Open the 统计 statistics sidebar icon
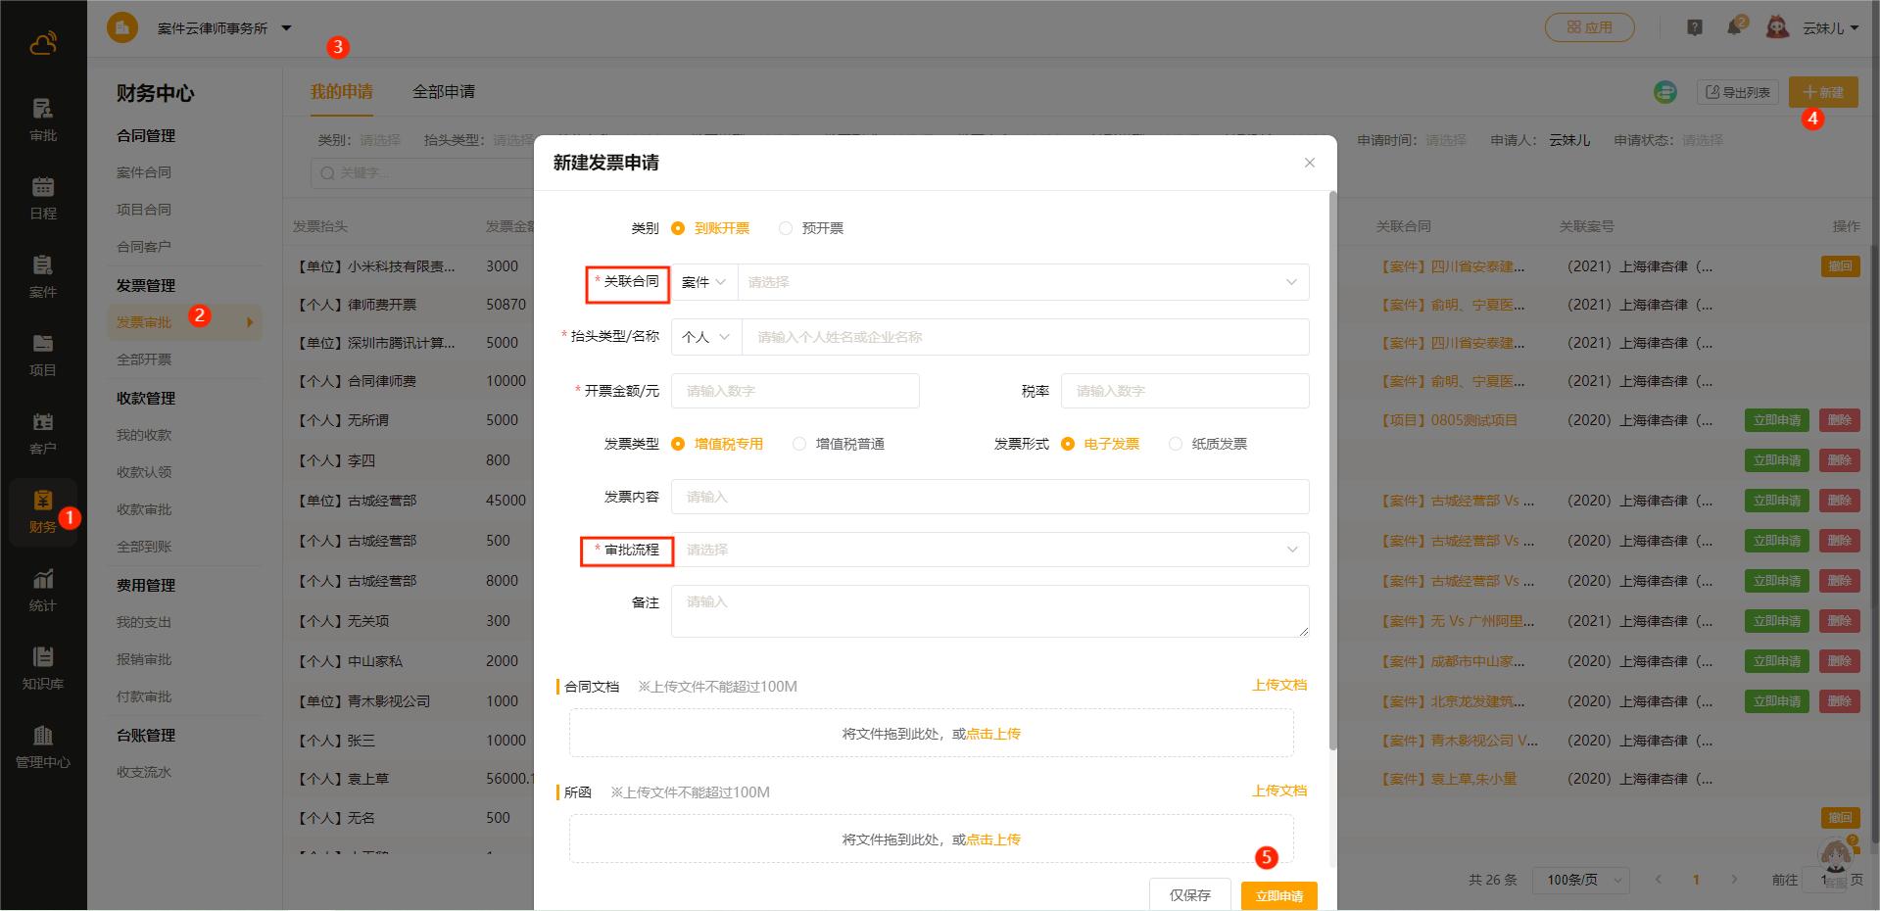The image size is (1880, 911). [43, 590]
